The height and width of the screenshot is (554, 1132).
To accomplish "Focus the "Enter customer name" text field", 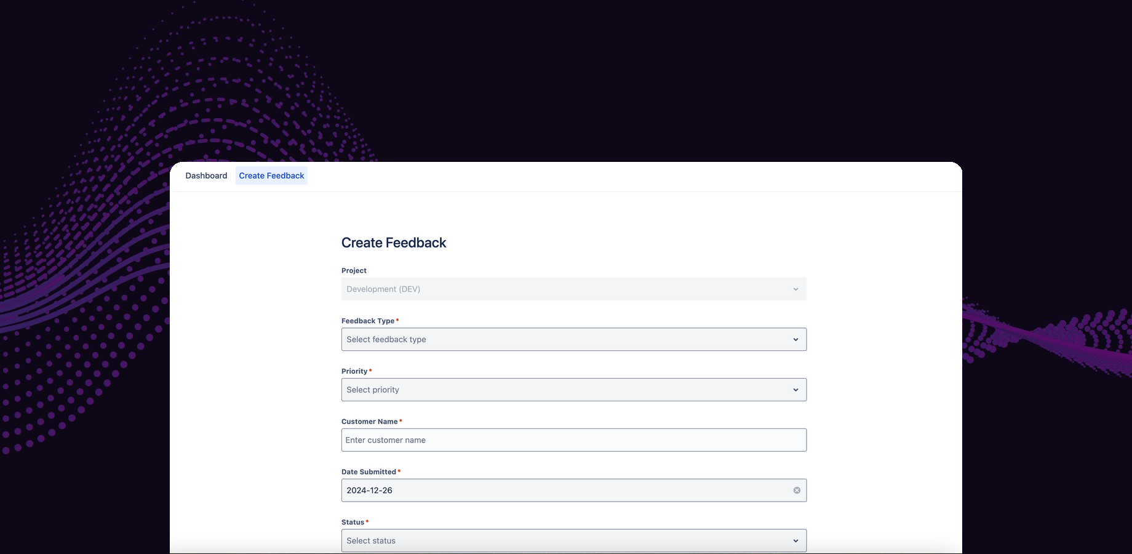I will (x=573, y=440).
